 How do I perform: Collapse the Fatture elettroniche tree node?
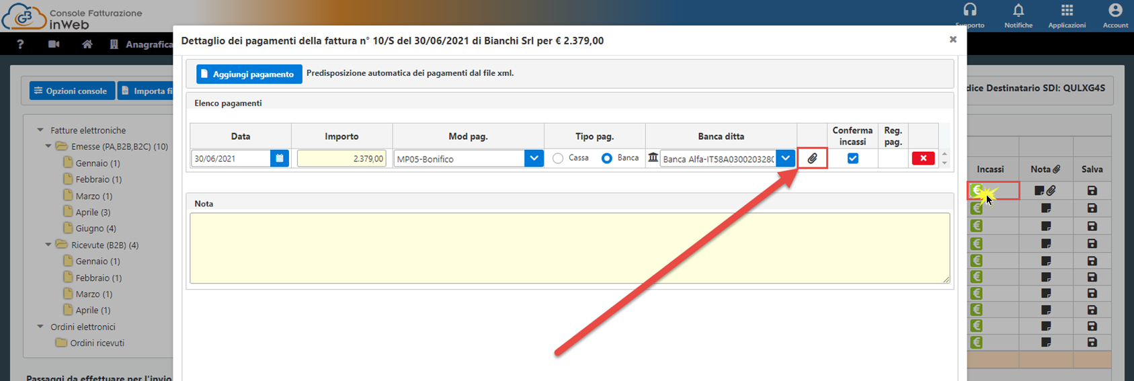[40, 130]
